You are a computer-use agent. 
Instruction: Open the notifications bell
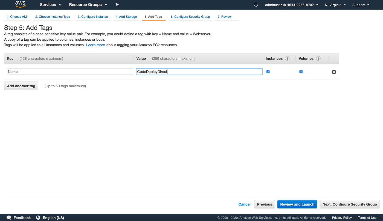[x=256, y=5]
